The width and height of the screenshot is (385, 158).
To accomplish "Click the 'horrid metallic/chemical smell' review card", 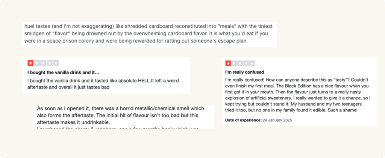I will [124, 117].
